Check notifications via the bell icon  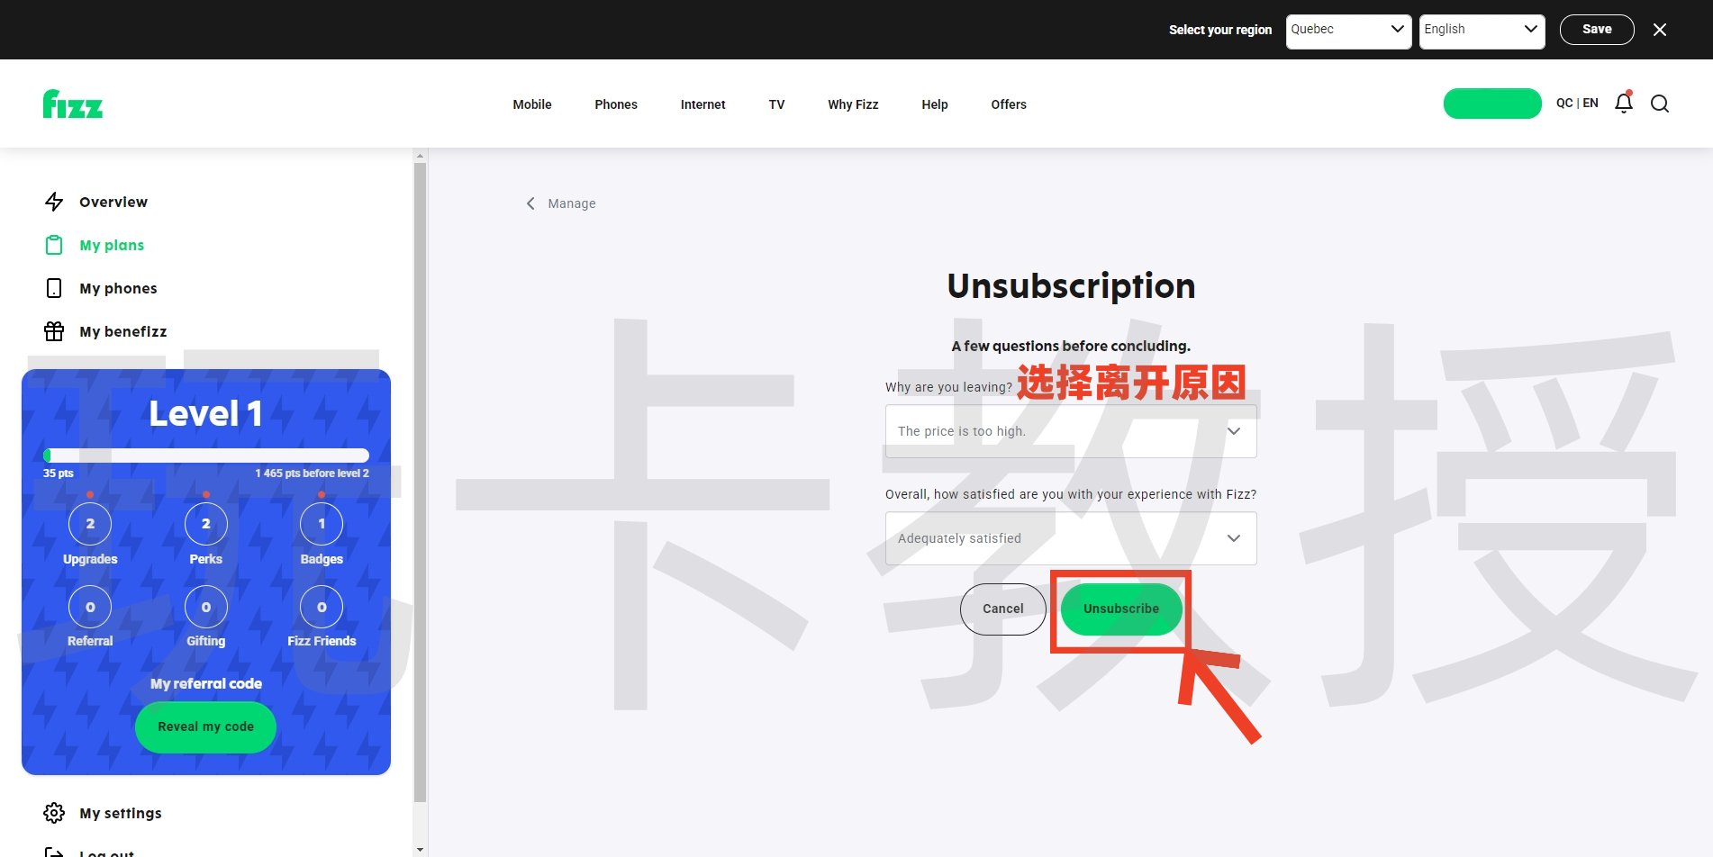(x=1622, y=103)
